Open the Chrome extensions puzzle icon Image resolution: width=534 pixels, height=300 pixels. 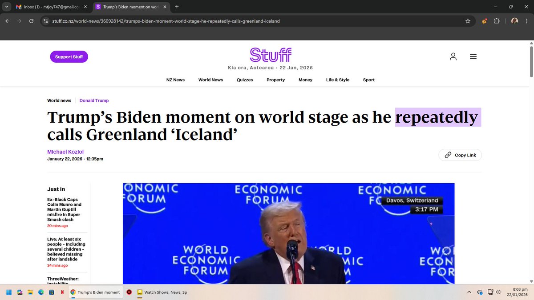(497, 20)
